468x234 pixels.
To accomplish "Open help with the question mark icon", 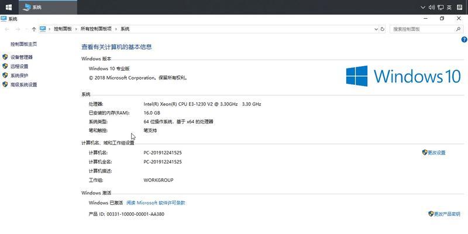I will pyautogui.click(x=464, y=39).
